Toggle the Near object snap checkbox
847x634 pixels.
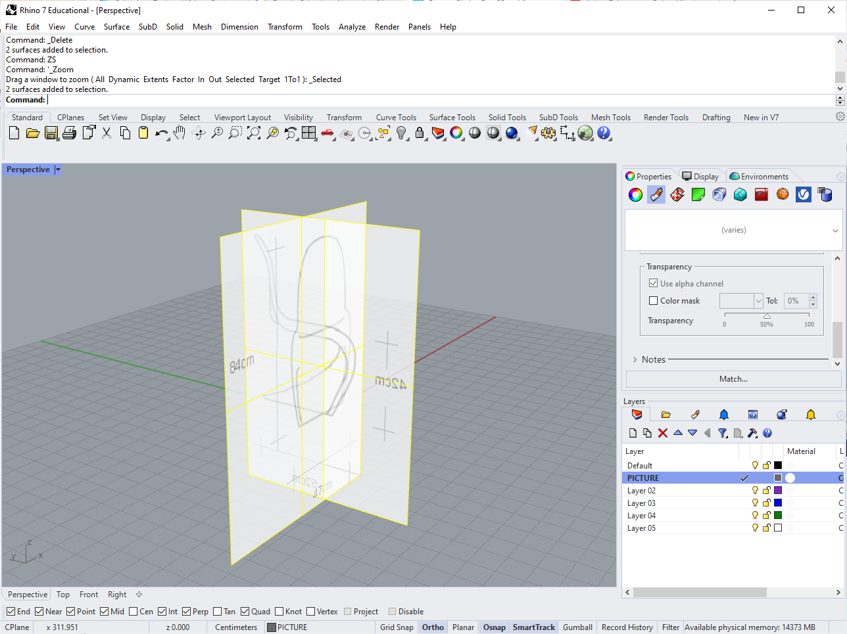pos(39,612)
